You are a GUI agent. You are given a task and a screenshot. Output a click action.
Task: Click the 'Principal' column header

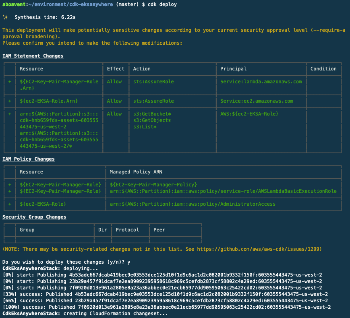coord(234,69)
